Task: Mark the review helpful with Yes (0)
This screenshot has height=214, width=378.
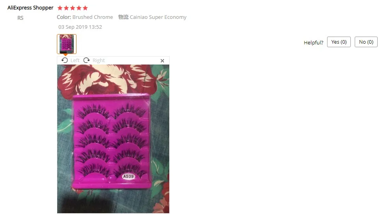Action: (x=339, y=42)
